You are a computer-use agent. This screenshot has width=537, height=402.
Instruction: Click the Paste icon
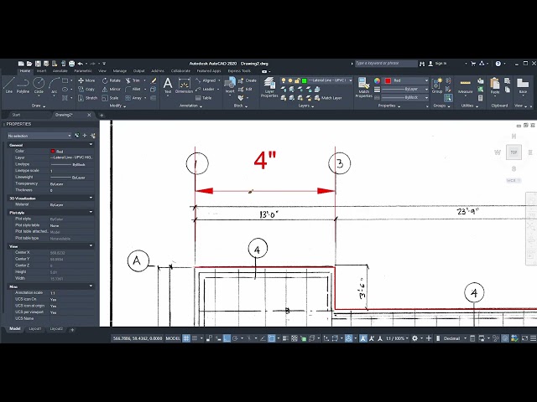click(x=495, y=85)
